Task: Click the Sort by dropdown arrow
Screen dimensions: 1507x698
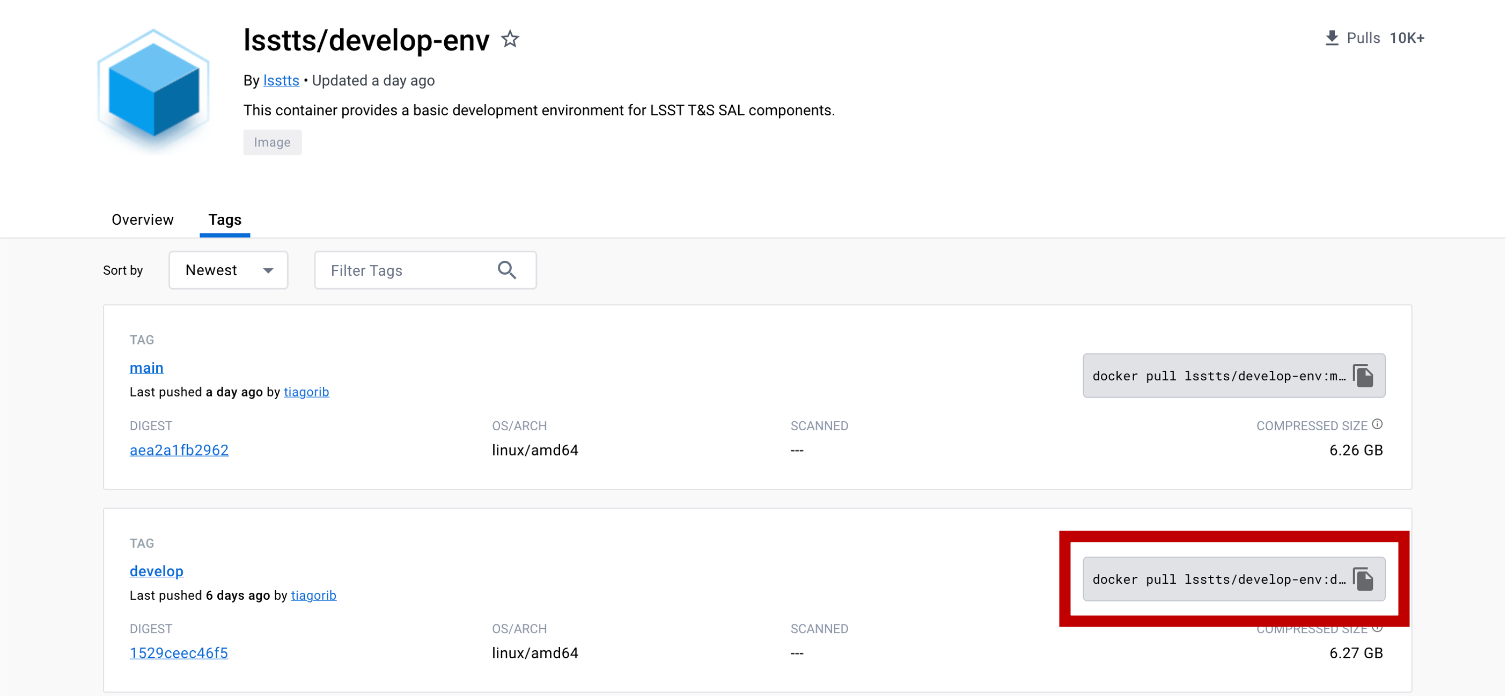Action: click(268, 270)
